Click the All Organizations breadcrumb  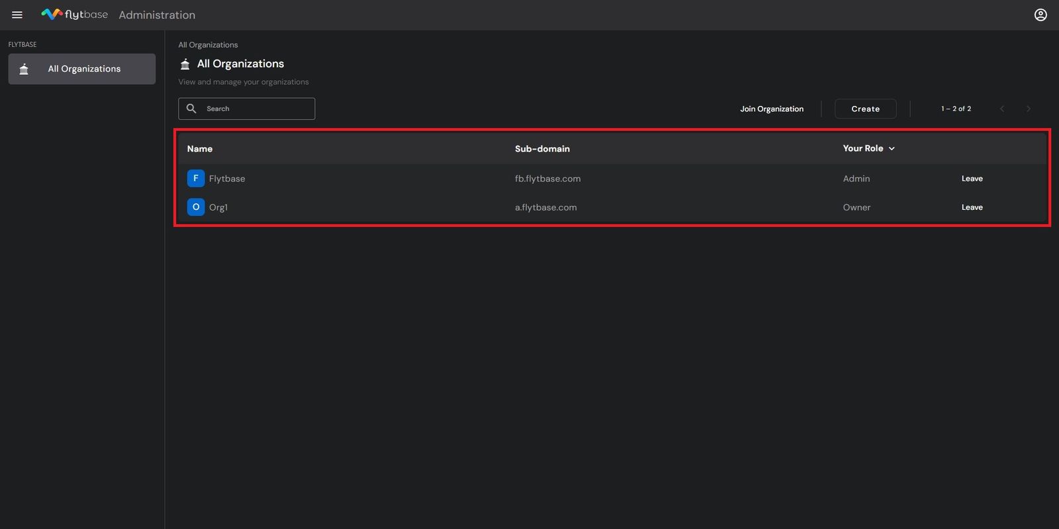[208, 45]
